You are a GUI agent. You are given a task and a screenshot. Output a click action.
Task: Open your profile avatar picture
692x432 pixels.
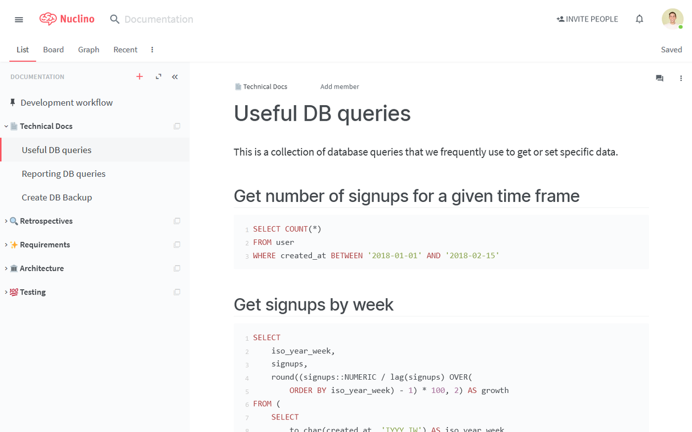[x=672, y=18]
